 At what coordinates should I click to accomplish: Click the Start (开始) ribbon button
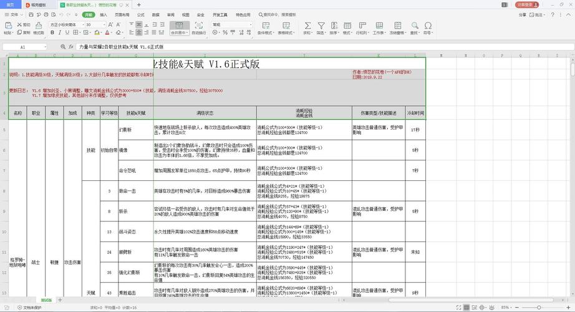pos(89,15)
